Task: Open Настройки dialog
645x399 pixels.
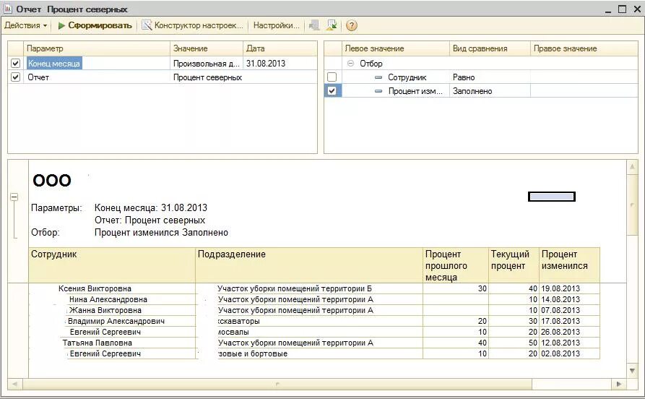Action: 276,25
